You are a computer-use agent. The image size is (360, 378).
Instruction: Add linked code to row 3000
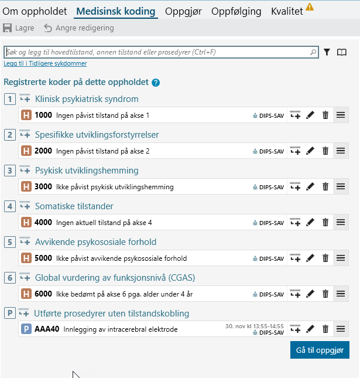295,187
